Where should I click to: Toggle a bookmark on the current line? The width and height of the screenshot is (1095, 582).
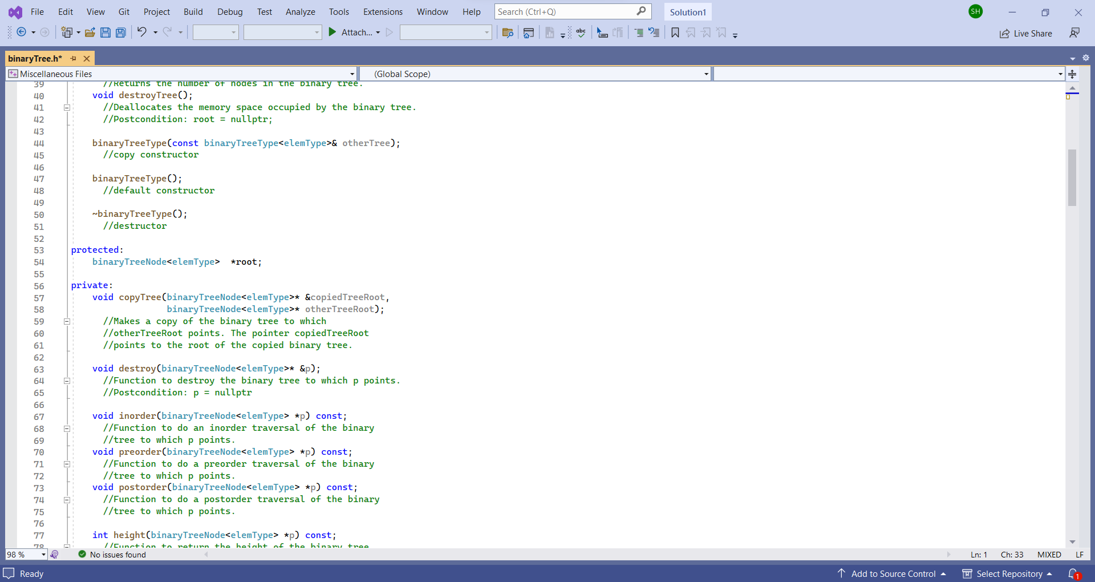coord(675,33)
